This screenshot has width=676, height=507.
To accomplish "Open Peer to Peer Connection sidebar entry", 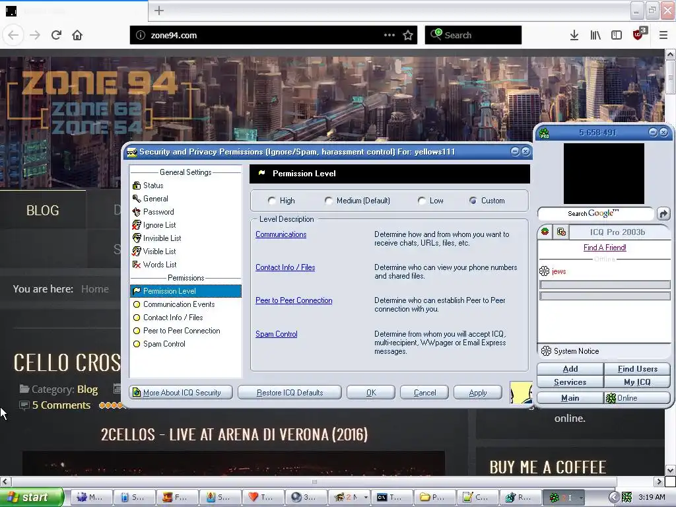I will [x=182, y=331].
